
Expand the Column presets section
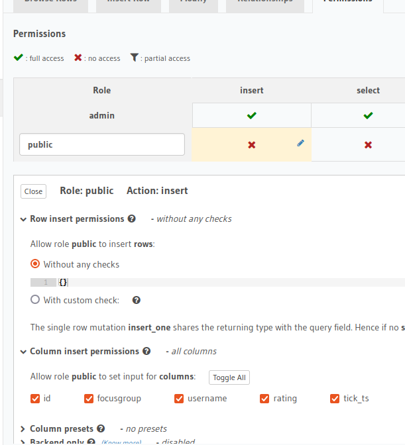pos(23,429)
